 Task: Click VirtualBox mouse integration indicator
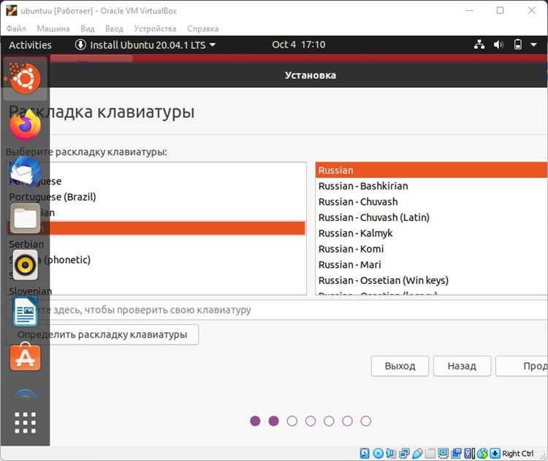point(482,453)
